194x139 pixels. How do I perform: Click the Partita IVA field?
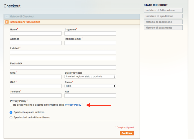pyautogui.click(x=63, y=67)
